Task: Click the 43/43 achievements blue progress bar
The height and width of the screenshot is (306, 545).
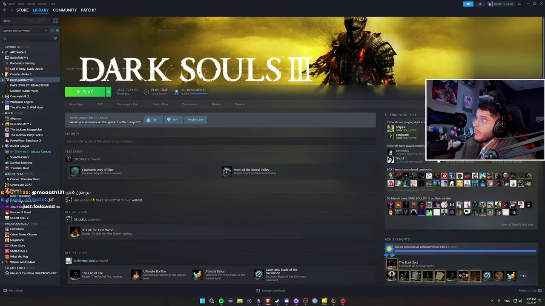Action: pyautogui.click(x=465, y=251)
